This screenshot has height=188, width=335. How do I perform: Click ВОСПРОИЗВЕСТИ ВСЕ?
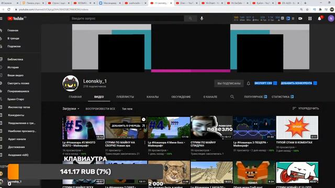click(x=100, y=109)
